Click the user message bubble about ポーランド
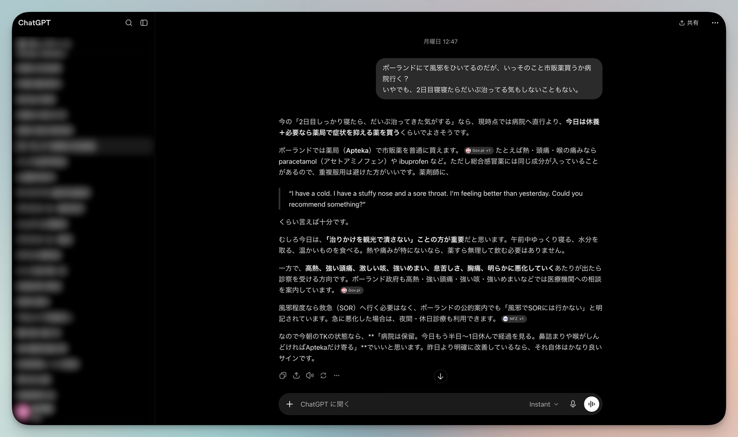Viewport: 738px width, 437px height. click(x=489, y=79)
